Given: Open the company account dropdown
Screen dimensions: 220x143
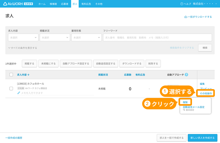Looking at the screenshot, I should [205, 4].
